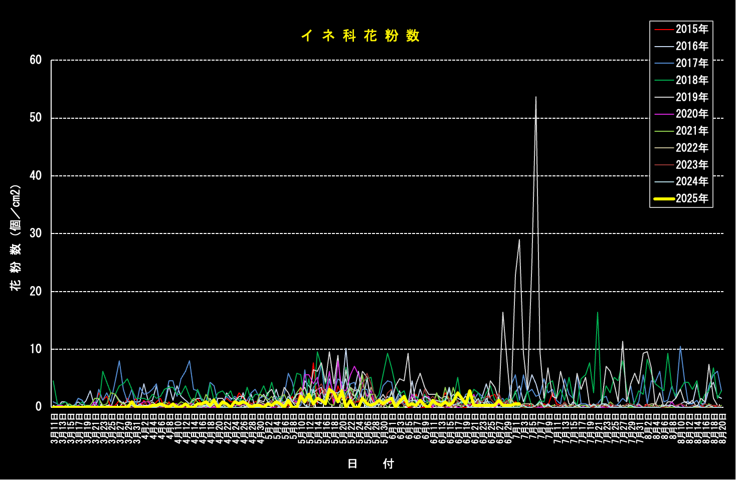
Task: Select the 2019年 legend label
Action: [x=692, y=97]
